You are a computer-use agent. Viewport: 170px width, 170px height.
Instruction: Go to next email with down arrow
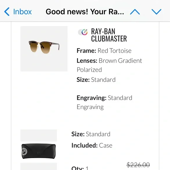[156, 12]
